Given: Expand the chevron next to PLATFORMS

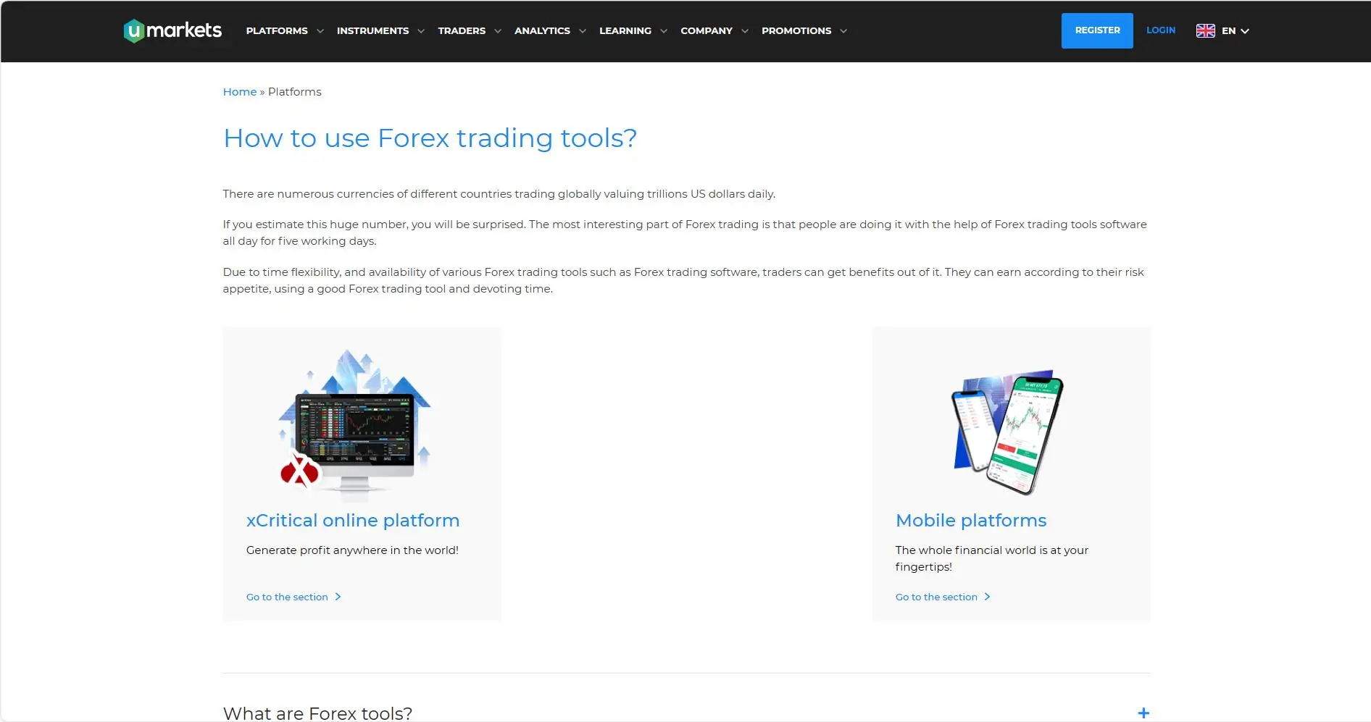Looking at the screenshot, I should pyautogui.click(x=320, y=31).
